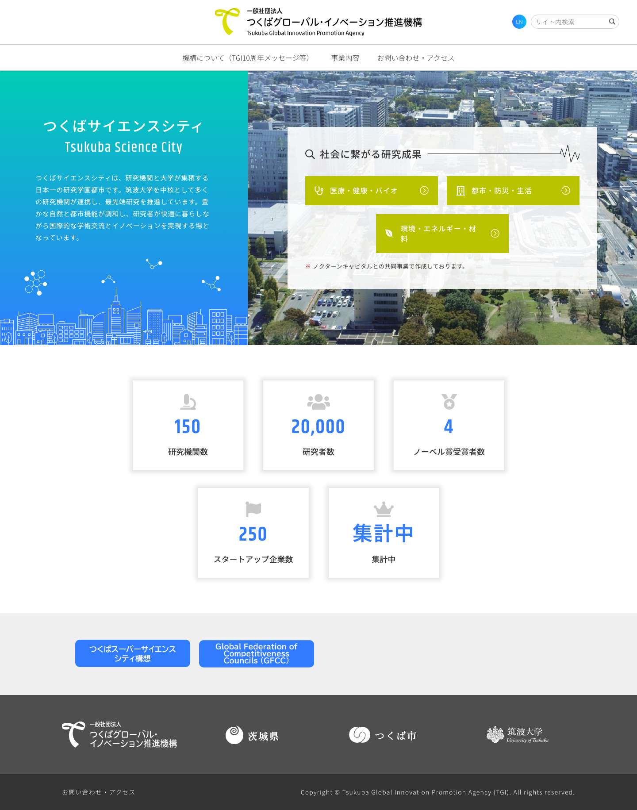The width and height of the screenshot is (637, 810).
Task: Click the arrow circle on 環境・エネルギー・材料
Action: pos(495,233)
